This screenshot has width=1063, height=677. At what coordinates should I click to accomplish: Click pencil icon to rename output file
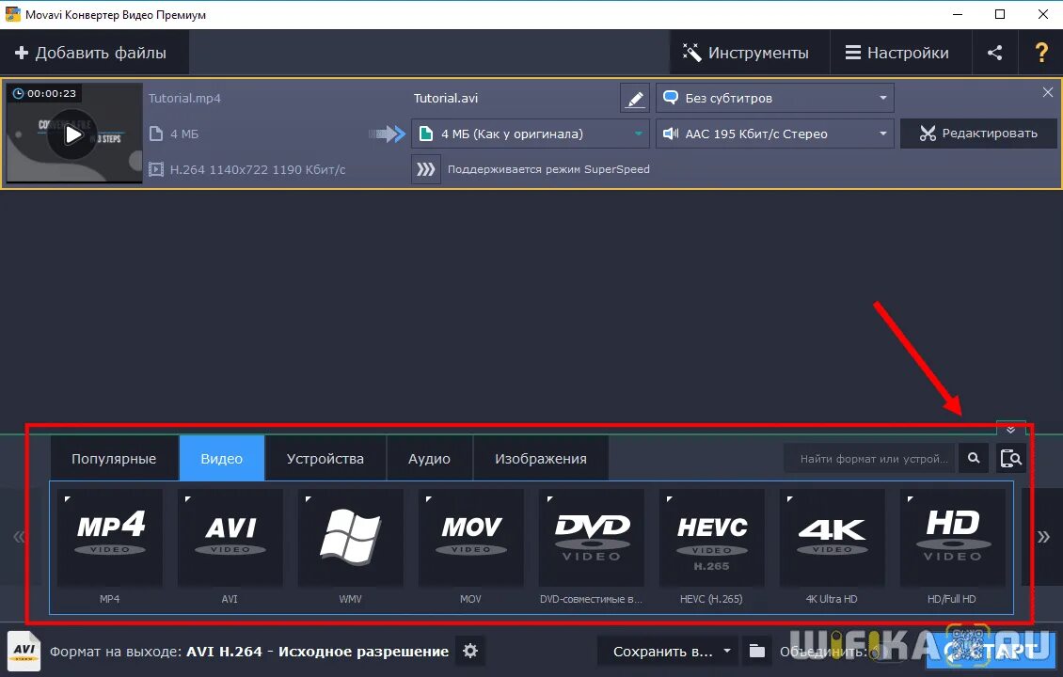635,99
